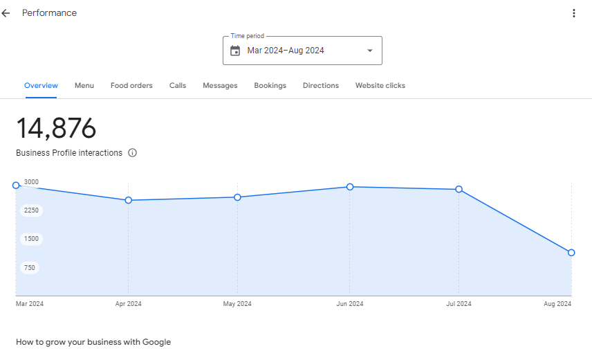
Task: Open the Directions tab
Action: click(x=321, y=86)
